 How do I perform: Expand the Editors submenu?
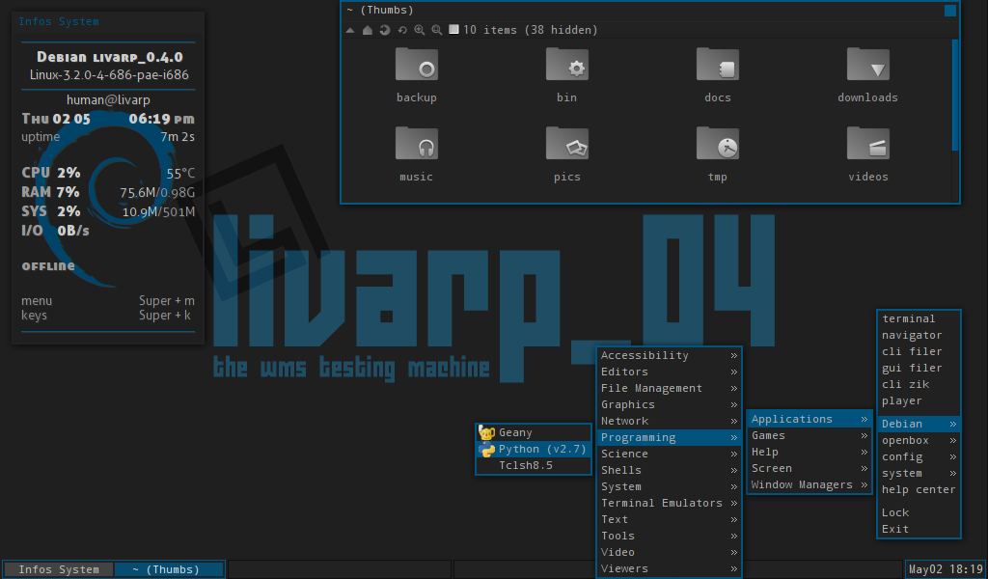tap(669, 372)
